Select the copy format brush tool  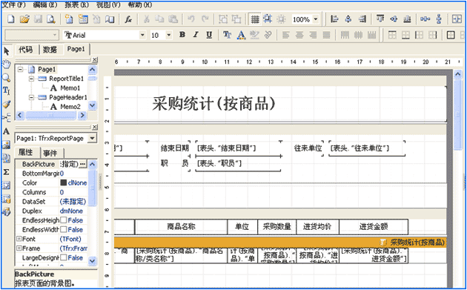(x=6, y=104)
